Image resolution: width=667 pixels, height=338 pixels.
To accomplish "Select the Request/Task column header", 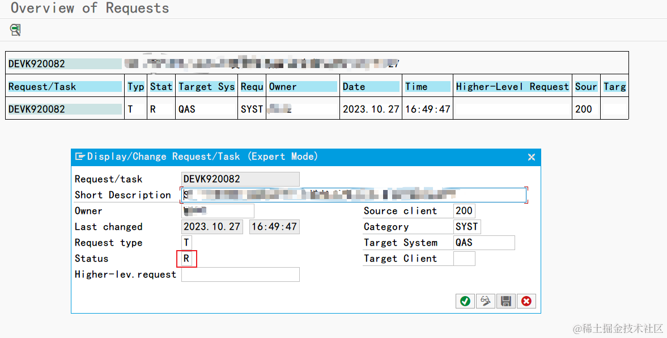I will click(x=65, y=87).
